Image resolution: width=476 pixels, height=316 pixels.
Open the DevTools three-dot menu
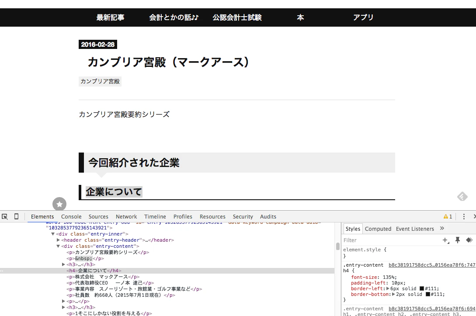[464, 216]
